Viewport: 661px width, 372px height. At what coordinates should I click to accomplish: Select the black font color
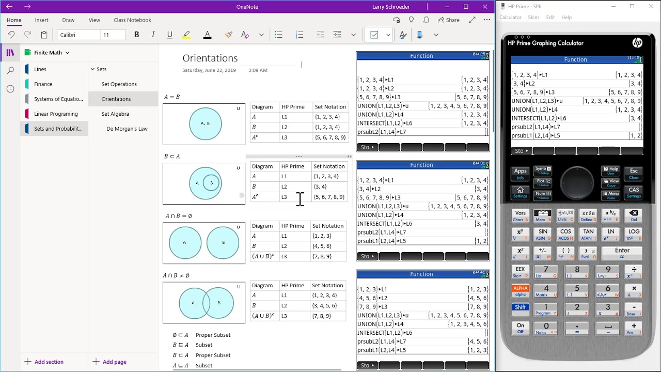point(207,35)
